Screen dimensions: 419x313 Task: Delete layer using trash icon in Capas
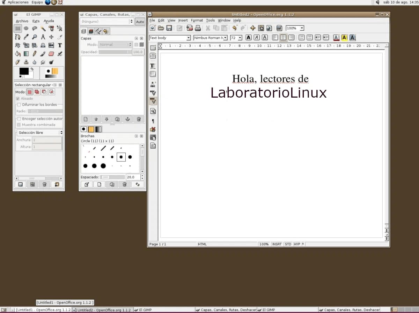click(x=138, y=119)
